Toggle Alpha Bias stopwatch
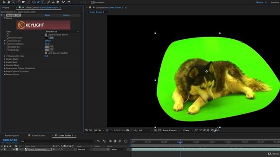The width and height of the screenshot is (280, 157). coord(7,50)
